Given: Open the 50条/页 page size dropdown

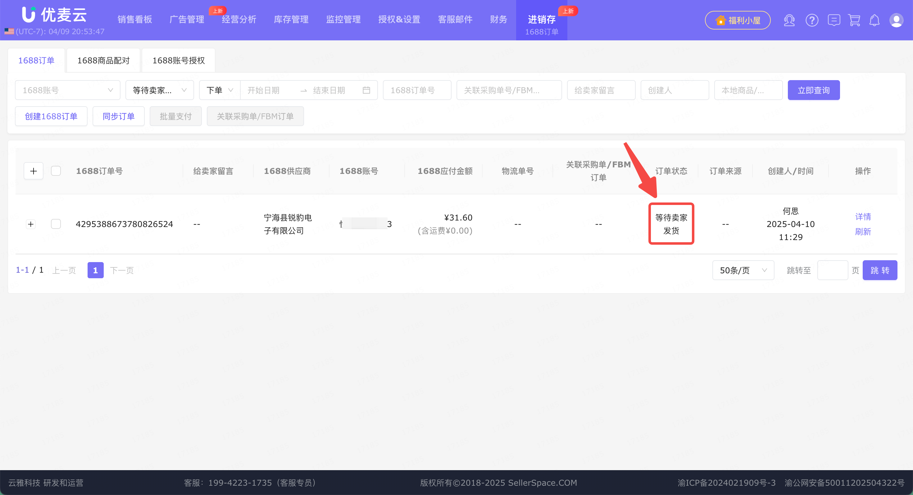Looking at the screenshot, I should click(x=743, y=270).
